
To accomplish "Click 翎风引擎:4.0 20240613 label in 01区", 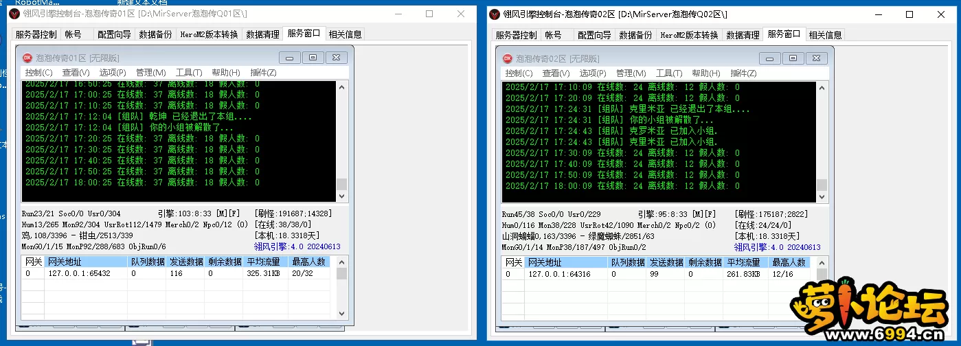I will (297, 246).
